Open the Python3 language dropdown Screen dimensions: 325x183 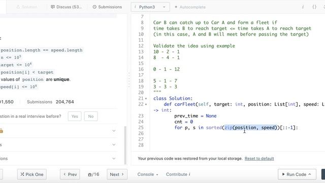[x=150, y=7]
